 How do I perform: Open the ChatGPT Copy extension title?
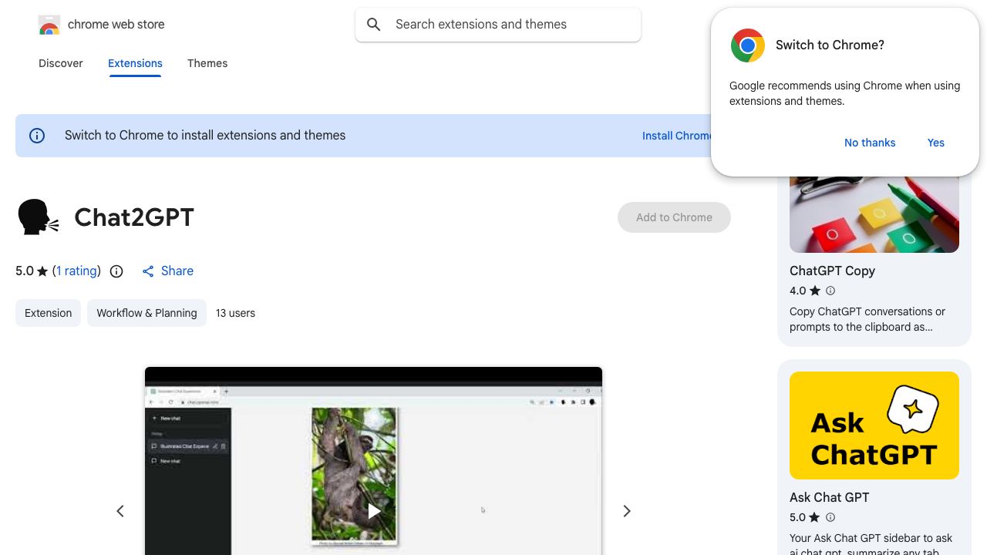point(832,271)
